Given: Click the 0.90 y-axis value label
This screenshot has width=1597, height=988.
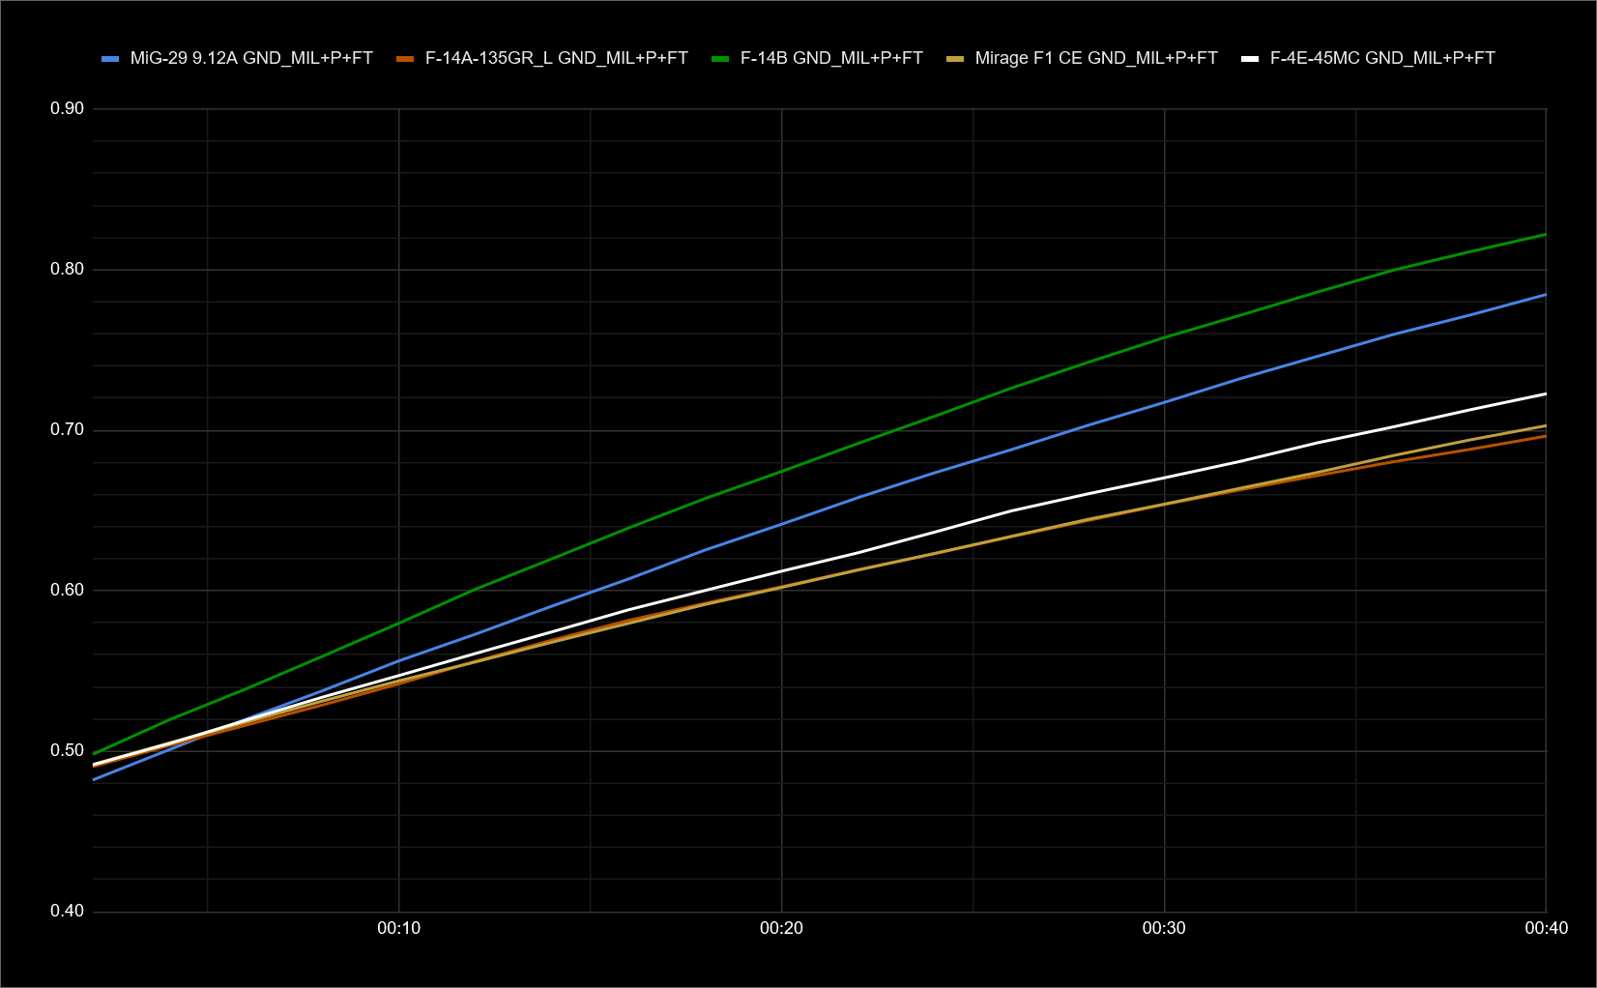Looking at the screenshot, I should point(67,108).
